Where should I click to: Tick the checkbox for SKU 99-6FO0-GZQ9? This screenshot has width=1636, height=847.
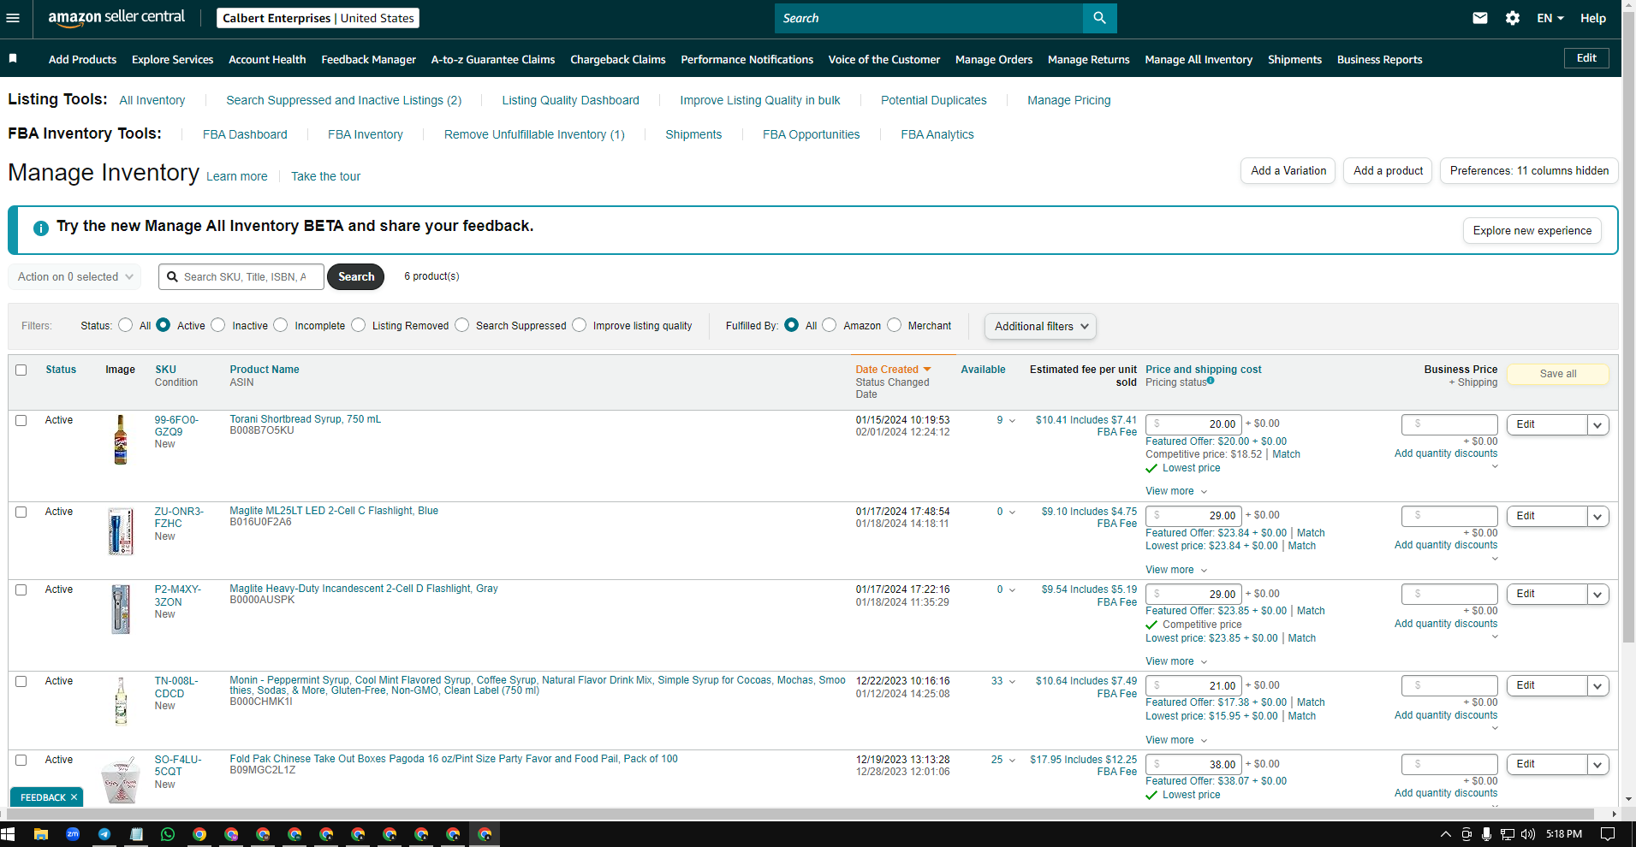tap(21, 421)
